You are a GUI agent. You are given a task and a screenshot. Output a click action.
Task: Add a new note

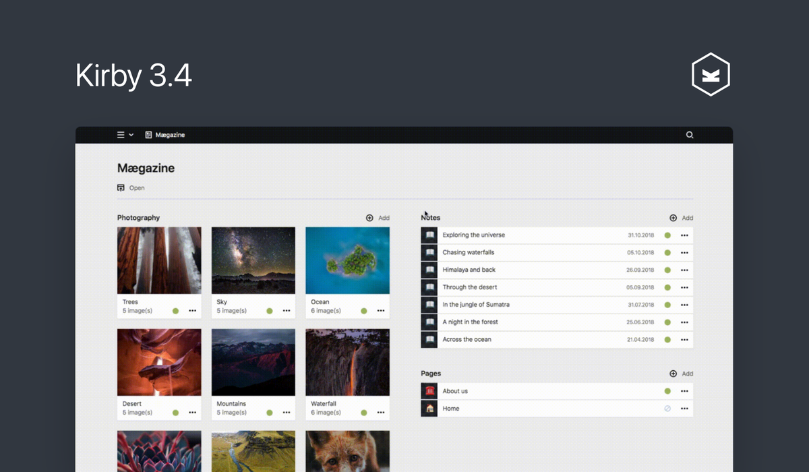[681, 218]
